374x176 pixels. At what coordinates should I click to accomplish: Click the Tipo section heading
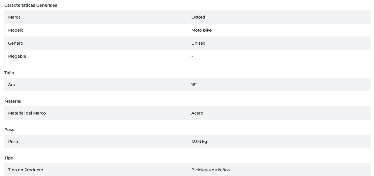pyautogui.click(x=9, y=158)
